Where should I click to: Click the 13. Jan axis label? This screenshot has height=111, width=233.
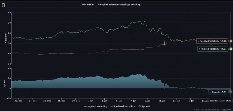[177, 101]
